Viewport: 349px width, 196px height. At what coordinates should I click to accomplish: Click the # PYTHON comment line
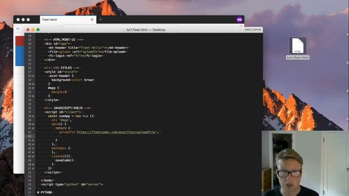pyautogui.click(x=45, y=192)
